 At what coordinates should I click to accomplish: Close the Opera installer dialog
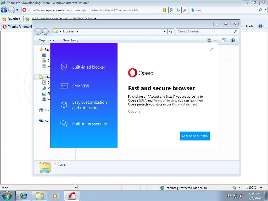point(211,49)
